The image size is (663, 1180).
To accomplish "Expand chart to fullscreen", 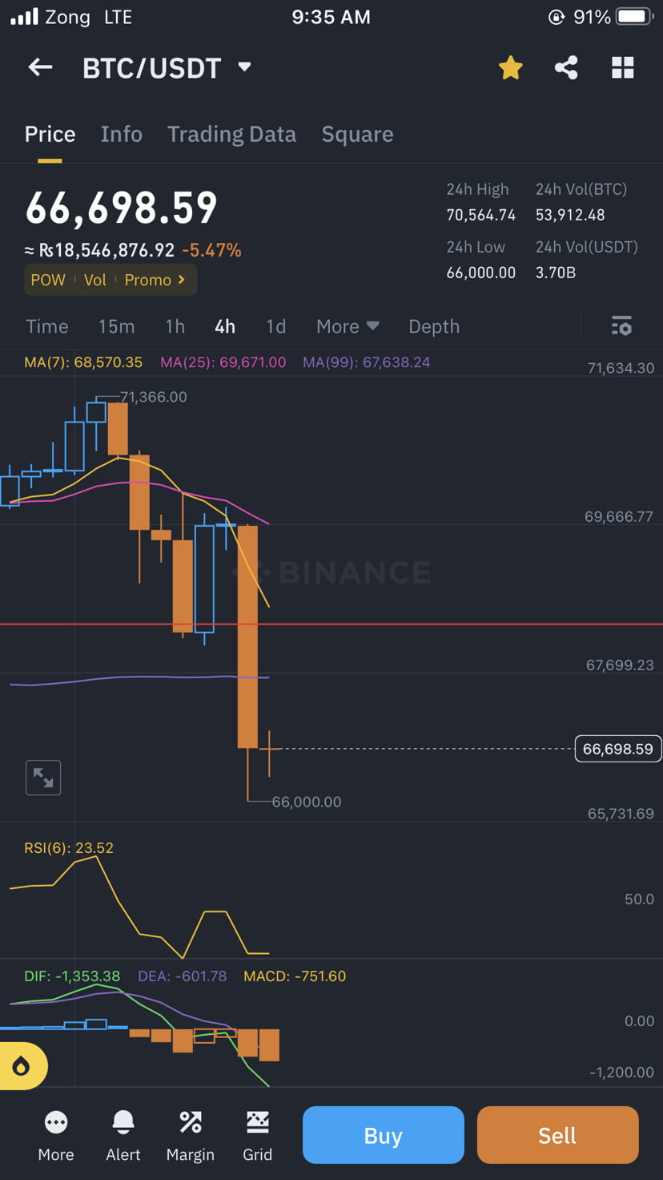I will tap(43, 778).
